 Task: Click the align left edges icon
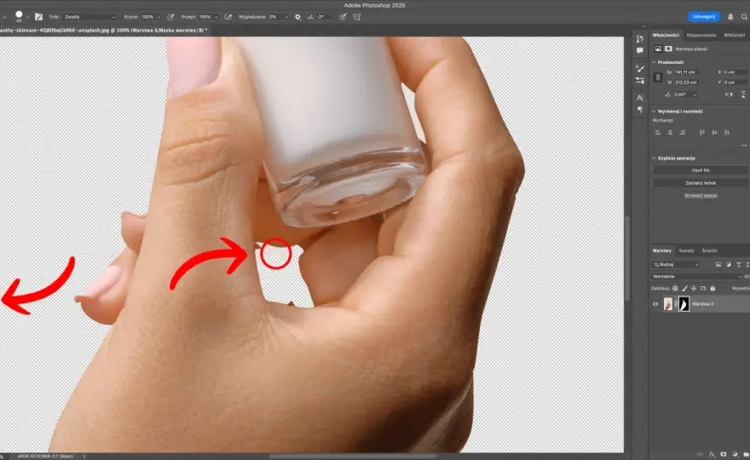[x=658, y=132]
